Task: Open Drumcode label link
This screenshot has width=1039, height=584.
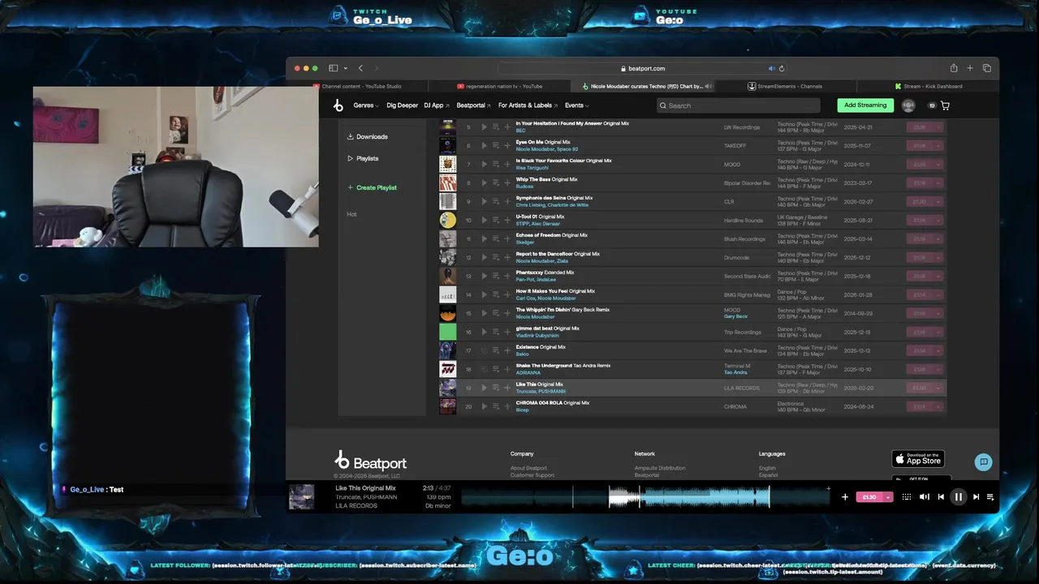Action: (736, 258)
